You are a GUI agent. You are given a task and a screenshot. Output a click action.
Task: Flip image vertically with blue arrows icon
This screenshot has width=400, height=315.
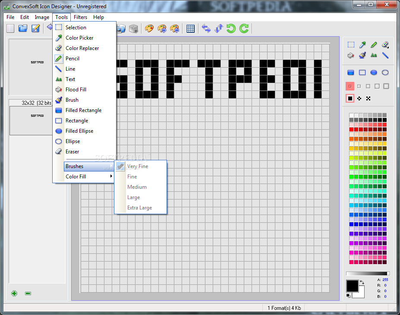click(219, 28)
